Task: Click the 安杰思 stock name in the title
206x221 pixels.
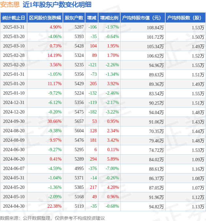Action: 9,5
